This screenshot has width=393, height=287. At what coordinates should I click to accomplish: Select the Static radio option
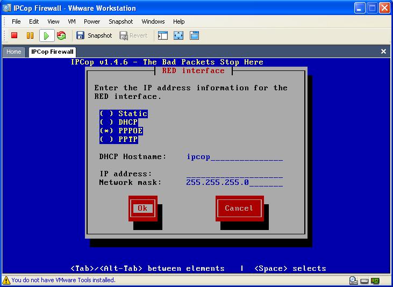[123, 113]
